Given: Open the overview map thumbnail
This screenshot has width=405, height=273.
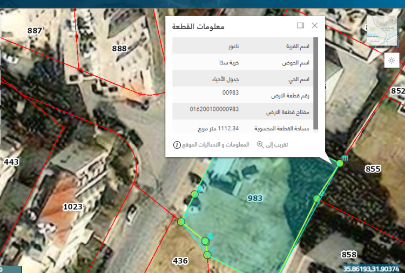Looking at the screenshot, I should coord(382,31).
